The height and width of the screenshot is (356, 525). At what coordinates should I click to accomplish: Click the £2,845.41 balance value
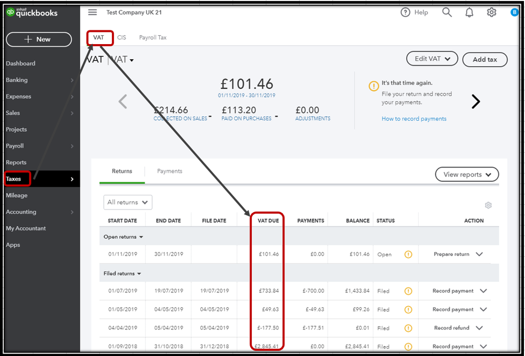[357, 347]
